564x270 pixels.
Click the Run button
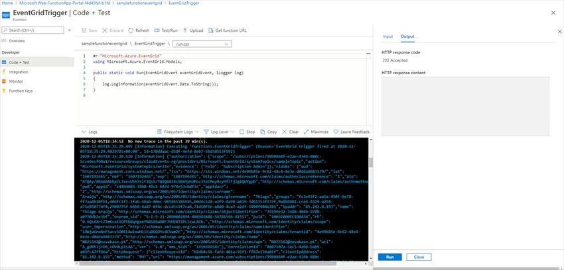[390, 257]
